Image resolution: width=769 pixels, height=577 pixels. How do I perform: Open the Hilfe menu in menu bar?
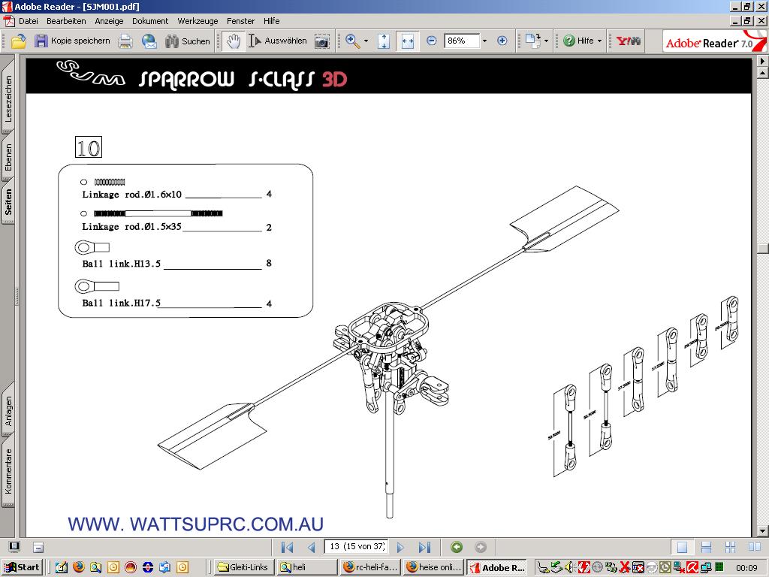coord(271,21)
